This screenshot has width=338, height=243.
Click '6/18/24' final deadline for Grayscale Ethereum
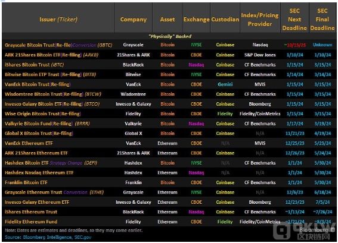coord(323,192)
